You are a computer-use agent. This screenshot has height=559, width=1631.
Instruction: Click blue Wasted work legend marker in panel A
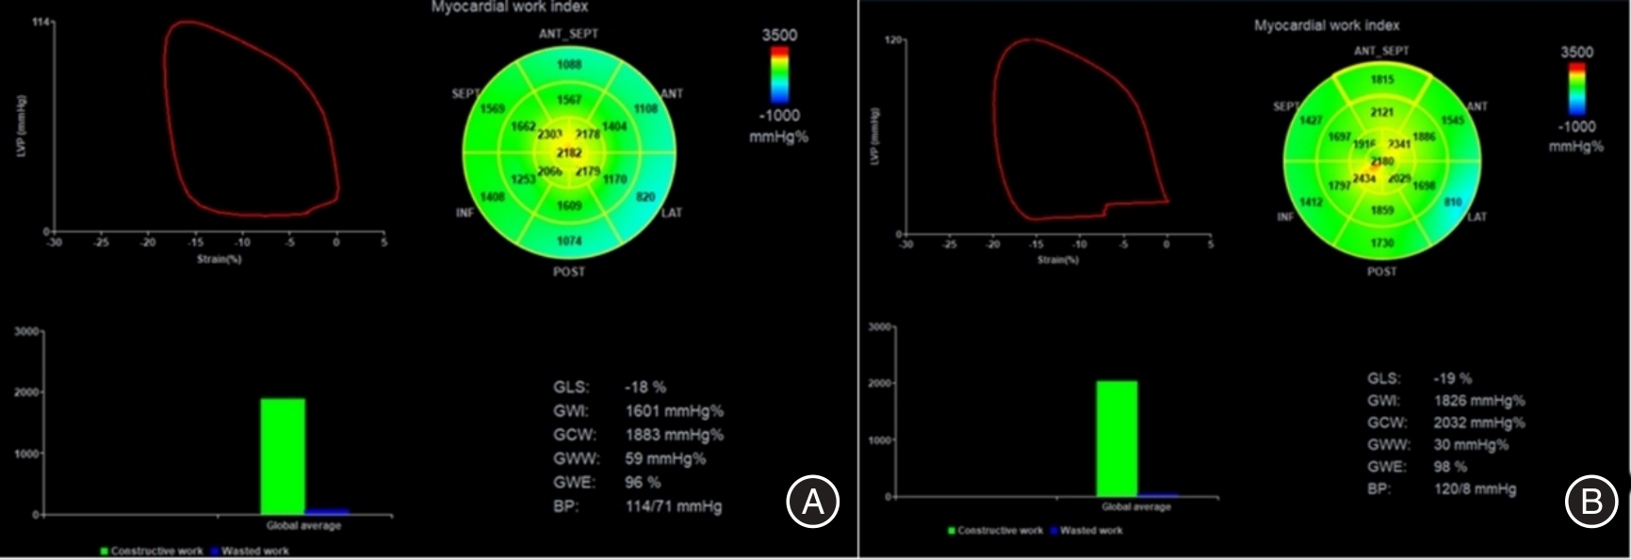coord(215,551)
